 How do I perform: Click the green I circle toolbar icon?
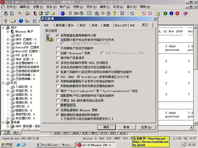click(x=166, y=13)
